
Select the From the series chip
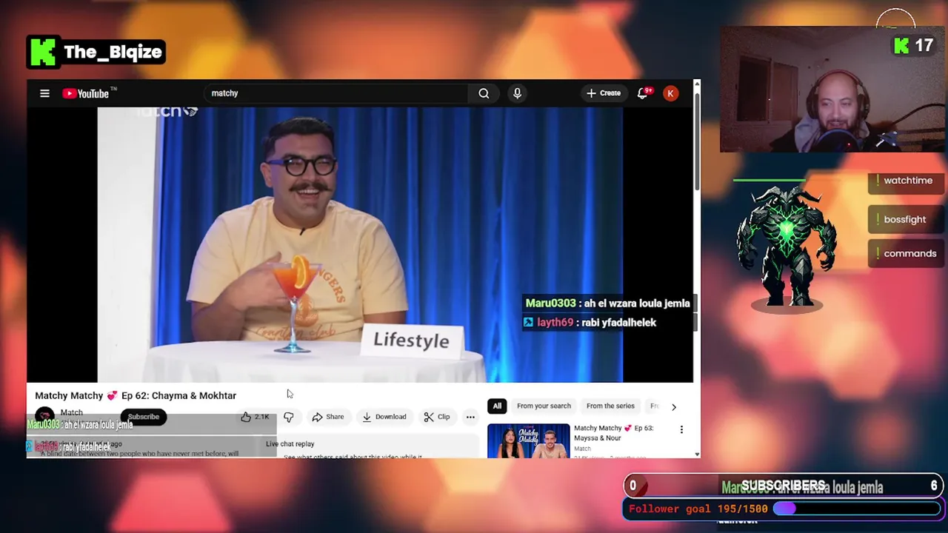[610, 406]
